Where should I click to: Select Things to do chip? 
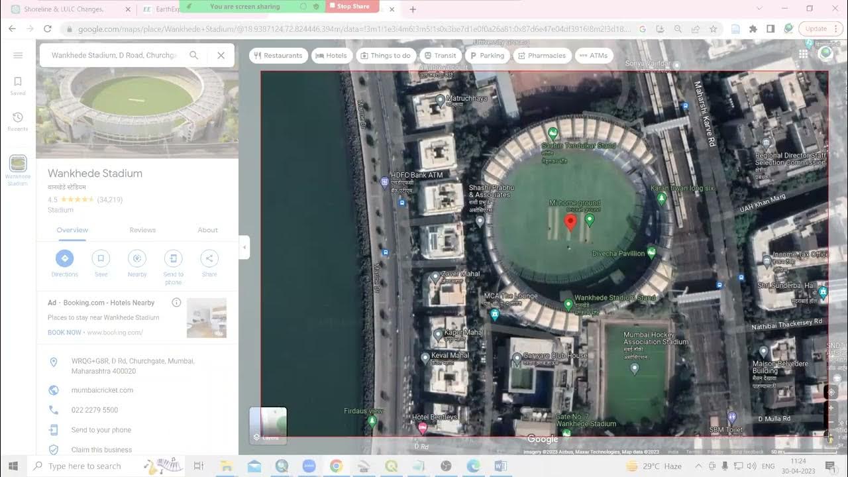point(386,56)
